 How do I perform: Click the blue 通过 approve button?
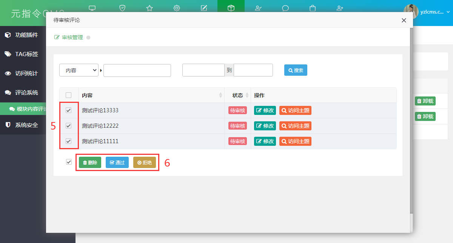(x=117, y=162)
